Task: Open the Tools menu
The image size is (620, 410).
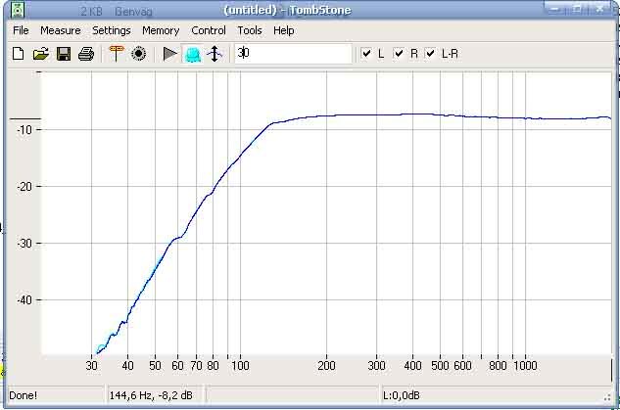Action: [250, 30]
